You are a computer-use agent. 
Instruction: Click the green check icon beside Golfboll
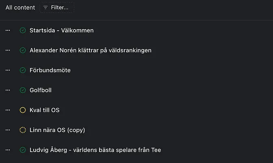pyautogui.click(x=23, y=90)
